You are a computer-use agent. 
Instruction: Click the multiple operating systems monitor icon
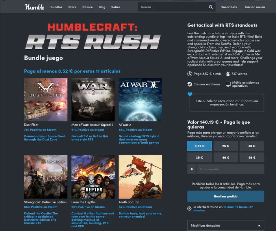click(228, 84)
